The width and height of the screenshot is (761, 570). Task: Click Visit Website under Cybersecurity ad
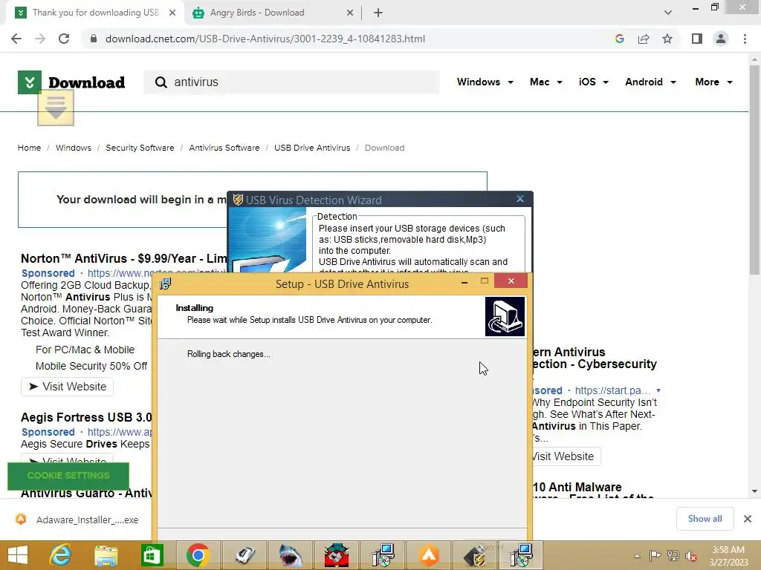point(566,456)
